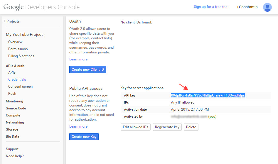Click the API key row label
Image resolution: width=278 pixels, height=164 pixels.
click(x=129, y=95)
